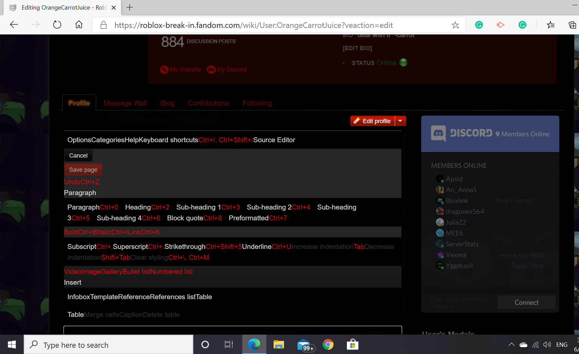Show hidden system tray icons
Viewport: 579px width, 354px height.
coord(511,344)
